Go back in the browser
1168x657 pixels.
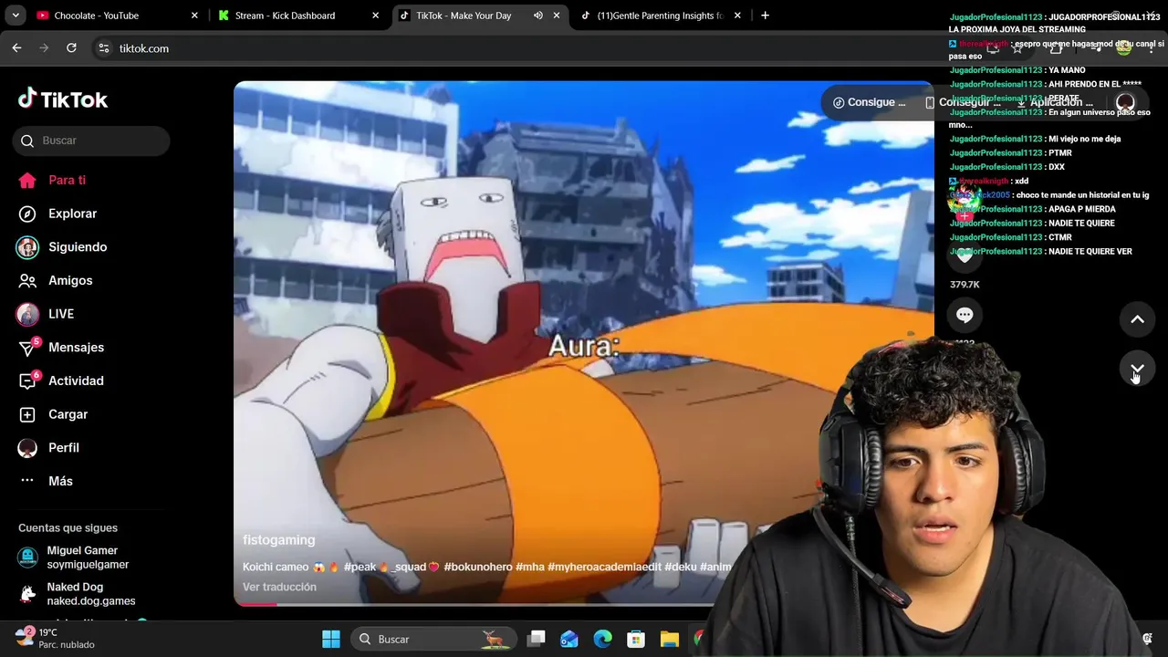coord(16,48)
